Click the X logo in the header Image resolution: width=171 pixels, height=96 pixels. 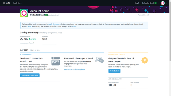point(4,3)
